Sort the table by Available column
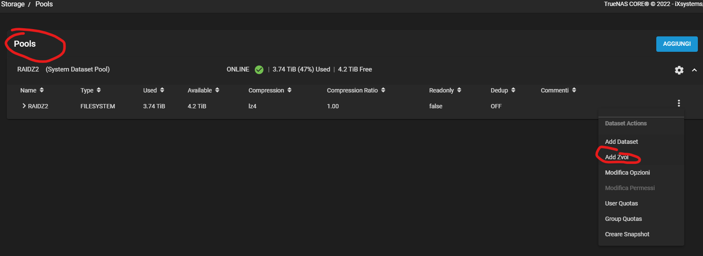This screenshot has height=256, width=703. click(x=204, y=90)
